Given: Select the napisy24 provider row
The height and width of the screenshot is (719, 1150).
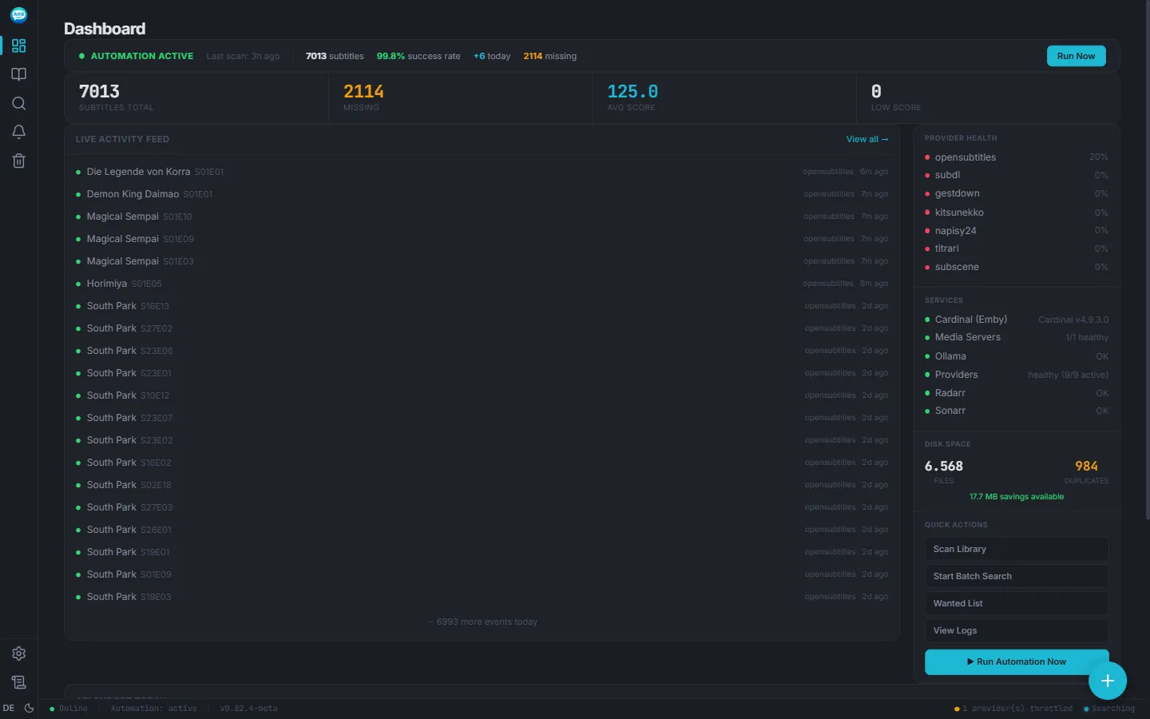Looking at the screenshot, I should click(x=1017, y=231).
